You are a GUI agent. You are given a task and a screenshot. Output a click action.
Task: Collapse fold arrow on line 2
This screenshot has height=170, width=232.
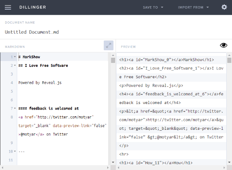pos(15,65)
